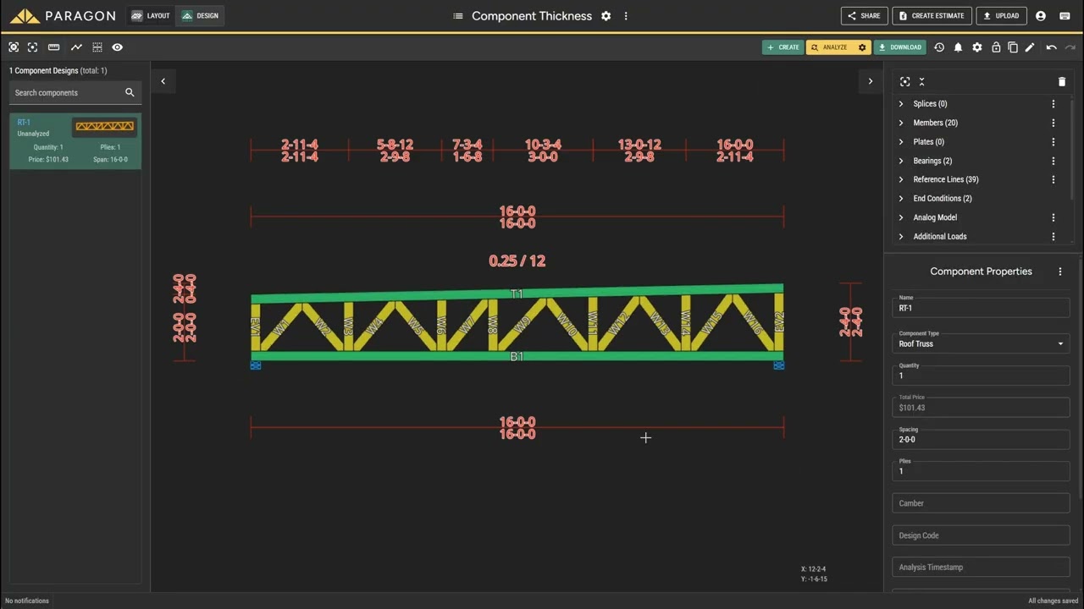The width and height of the screenshot is (1084, 609).
Task: Open kebab menu for Splices row
Action: (x=1054, y=104)
